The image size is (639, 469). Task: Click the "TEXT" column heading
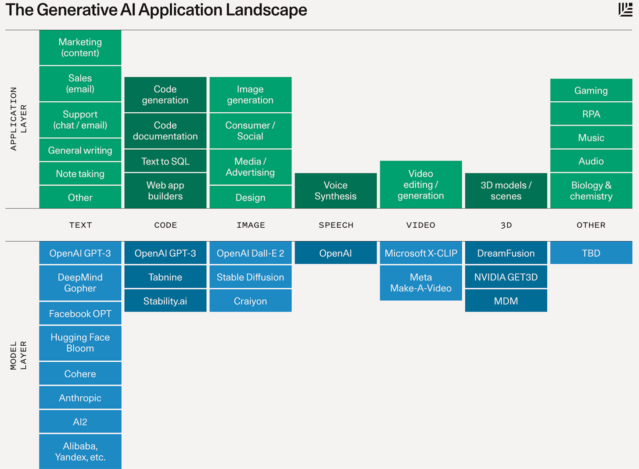click(x=81, y=225)
